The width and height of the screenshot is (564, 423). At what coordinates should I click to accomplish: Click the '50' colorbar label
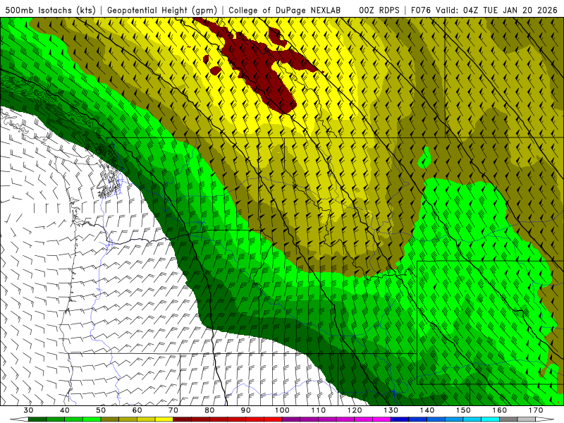101,410
